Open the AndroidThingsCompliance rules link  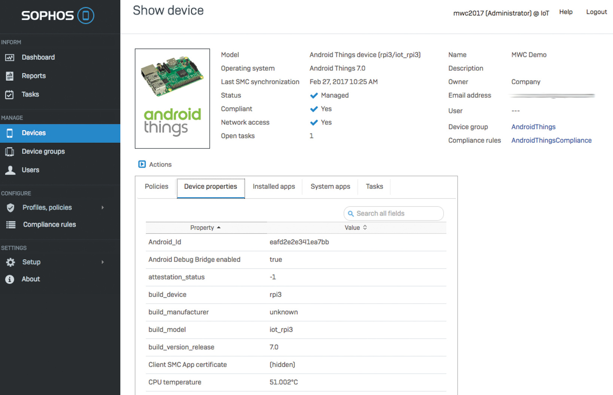point(551,141)
